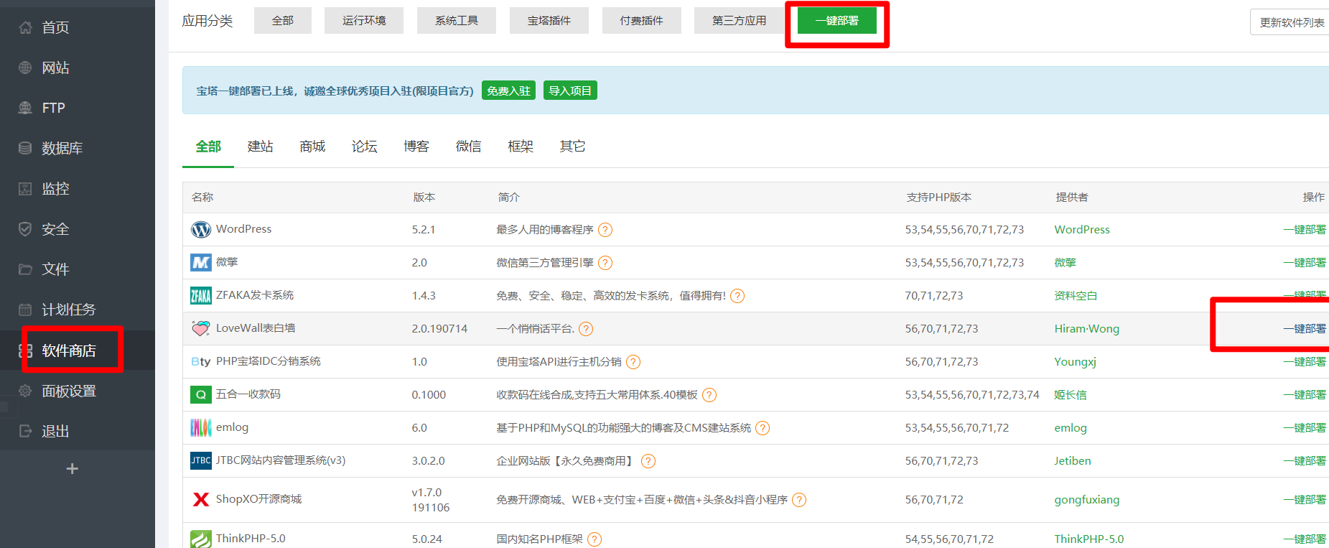Click the FTP icon in sidebar

25,108
